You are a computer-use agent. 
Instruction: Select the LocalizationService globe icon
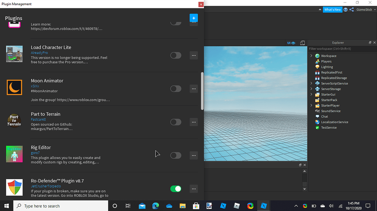point(317,122)
